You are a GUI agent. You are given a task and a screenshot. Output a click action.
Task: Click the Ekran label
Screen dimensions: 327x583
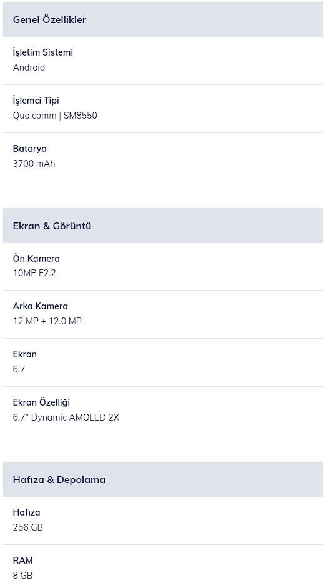24,354
